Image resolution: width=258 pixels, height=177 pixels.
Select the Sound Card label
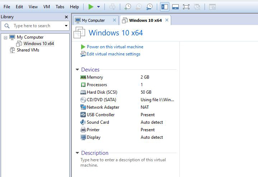point(98,122)
